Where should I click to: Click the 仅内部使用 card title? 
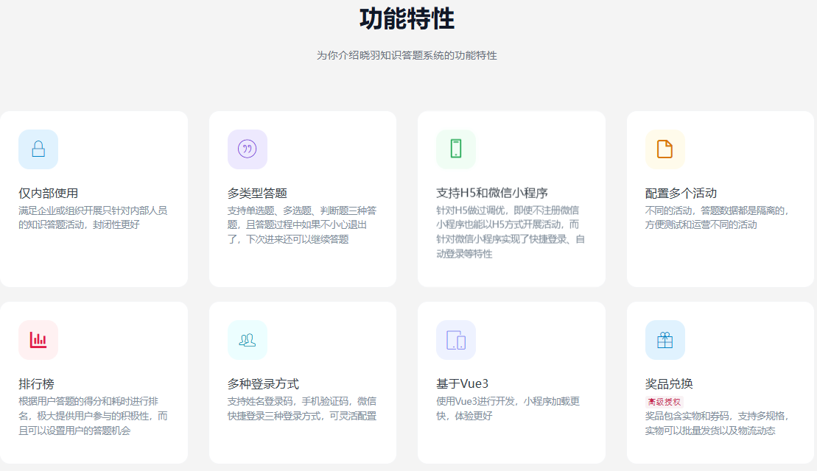(49, 194)
